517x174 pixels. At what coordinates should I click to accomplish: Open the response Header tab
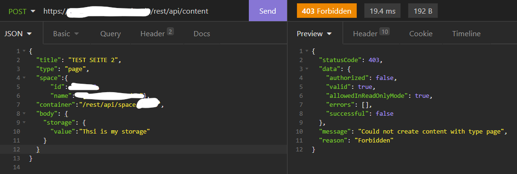371,33
